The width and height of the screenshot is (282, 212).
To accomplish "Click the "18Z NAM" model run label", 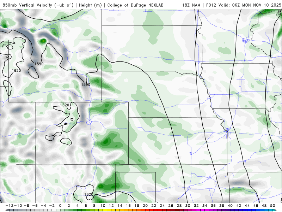I will click(x=191, y=5).
